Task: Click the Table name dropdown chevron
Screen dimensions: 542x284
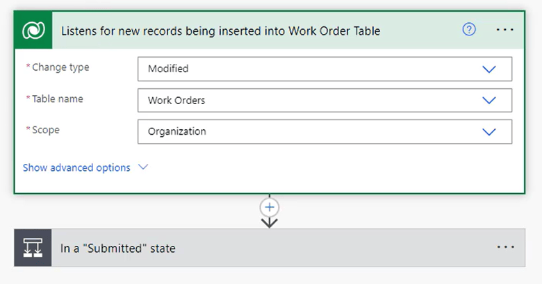Action: (x=489, y=100)
